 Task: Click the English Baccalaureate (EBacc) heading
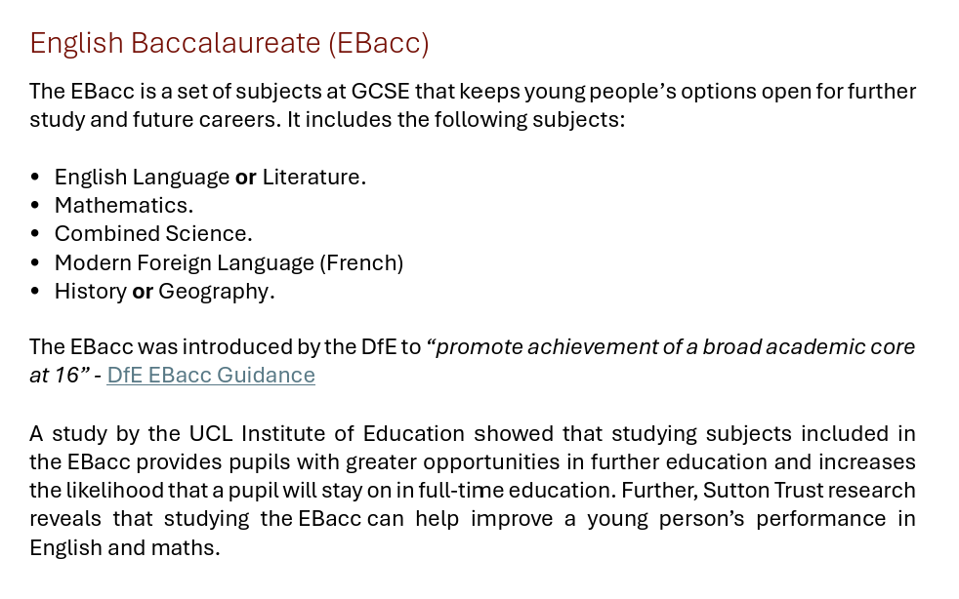click(x=229, y=43)
